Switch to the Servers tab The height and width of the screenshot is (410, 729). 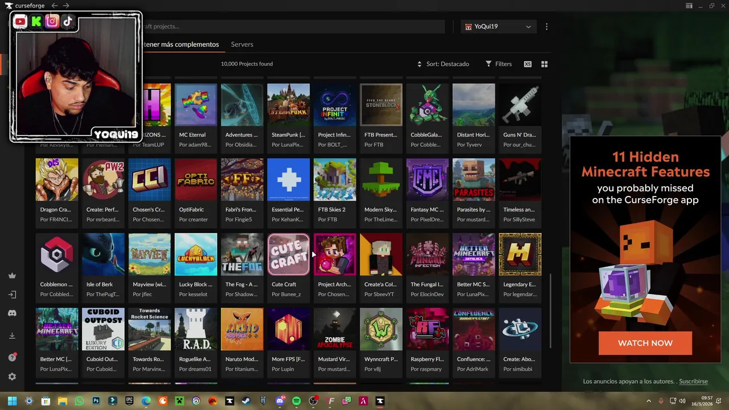242,44
